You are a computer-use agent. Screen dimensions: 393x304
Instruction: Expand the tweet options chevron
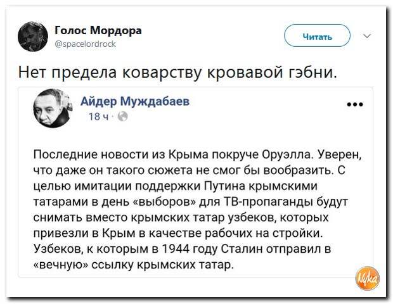point(367,36)
